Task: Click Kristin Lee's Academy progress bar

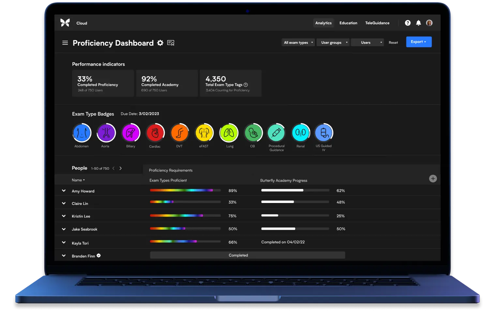Action: coord(294,215)
